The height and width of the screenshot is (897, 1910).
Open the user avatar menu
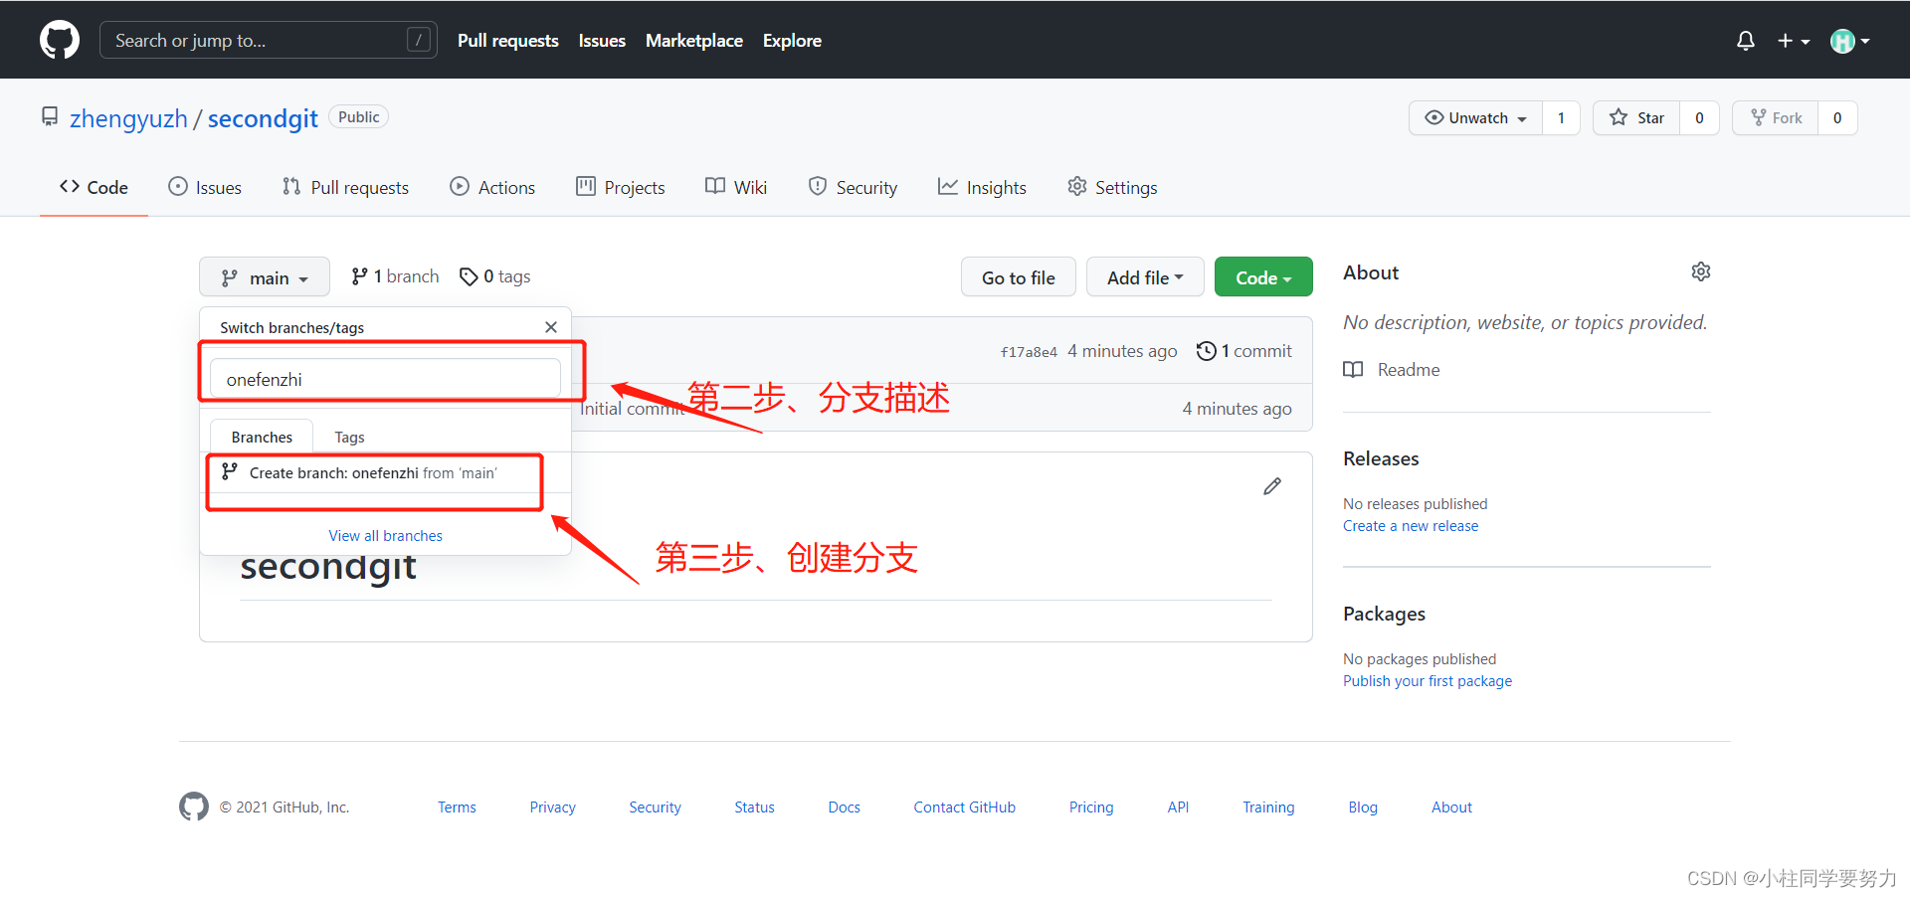(x=1849, y=41)
